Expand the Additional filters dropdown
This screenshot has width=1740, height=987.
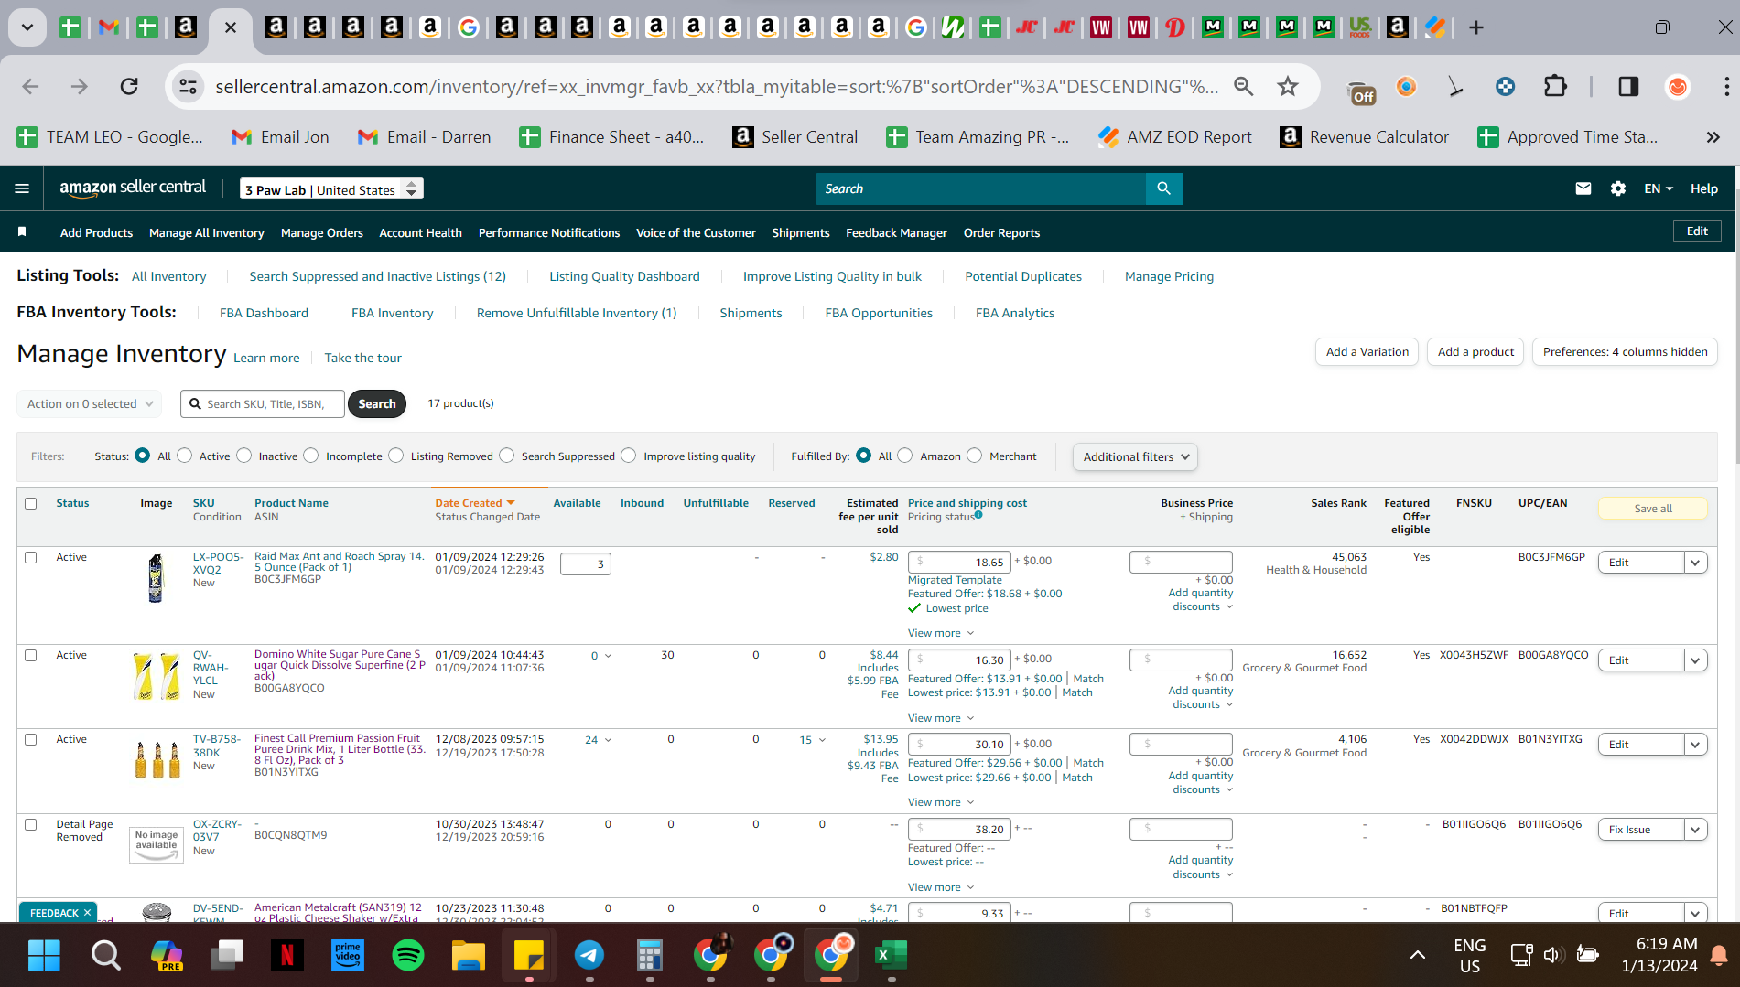pyautogui.click(x=1135, y=456)
